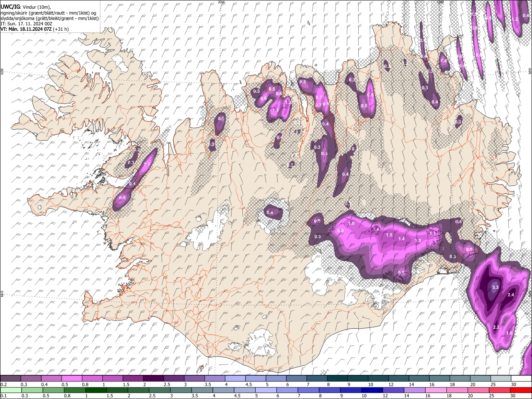Viewport: 532px width, 399px height.
Task: Click the 2.4 precipitation value label
Action: click(x=511, y=295)
